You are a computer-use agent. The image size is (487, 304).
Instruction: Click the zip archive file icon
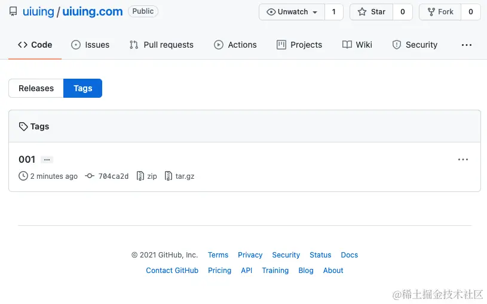click(140, 176)
